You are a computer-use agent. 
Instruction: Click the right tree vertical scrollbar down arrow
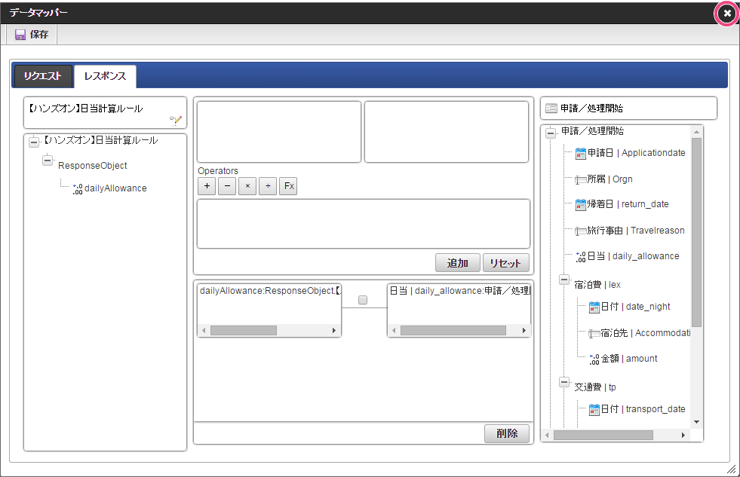pyautogui.click(x=696, y=422)
